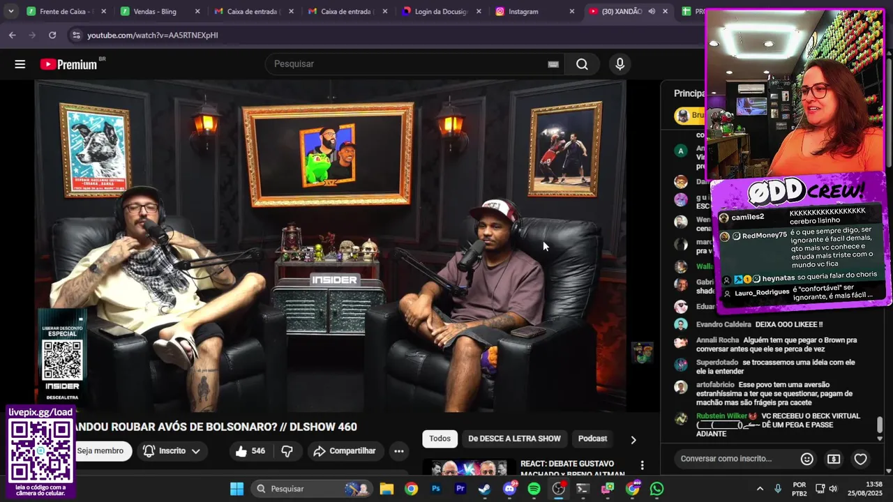Start voice search with the microphone
This screenshot has width=893, height=502.
click(620, 64)
